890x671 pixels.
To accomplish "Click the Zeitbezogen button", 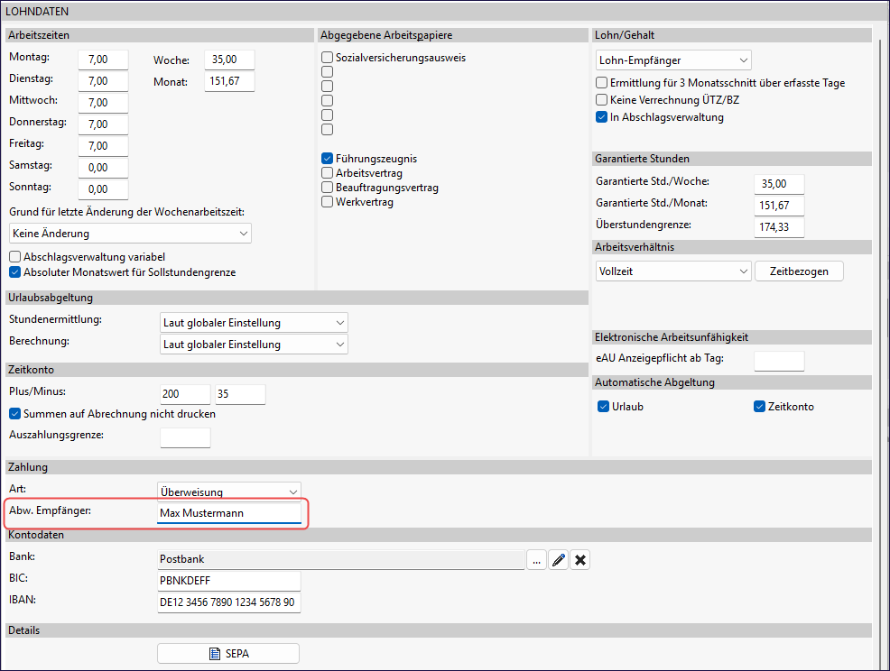I will [799, 271].
